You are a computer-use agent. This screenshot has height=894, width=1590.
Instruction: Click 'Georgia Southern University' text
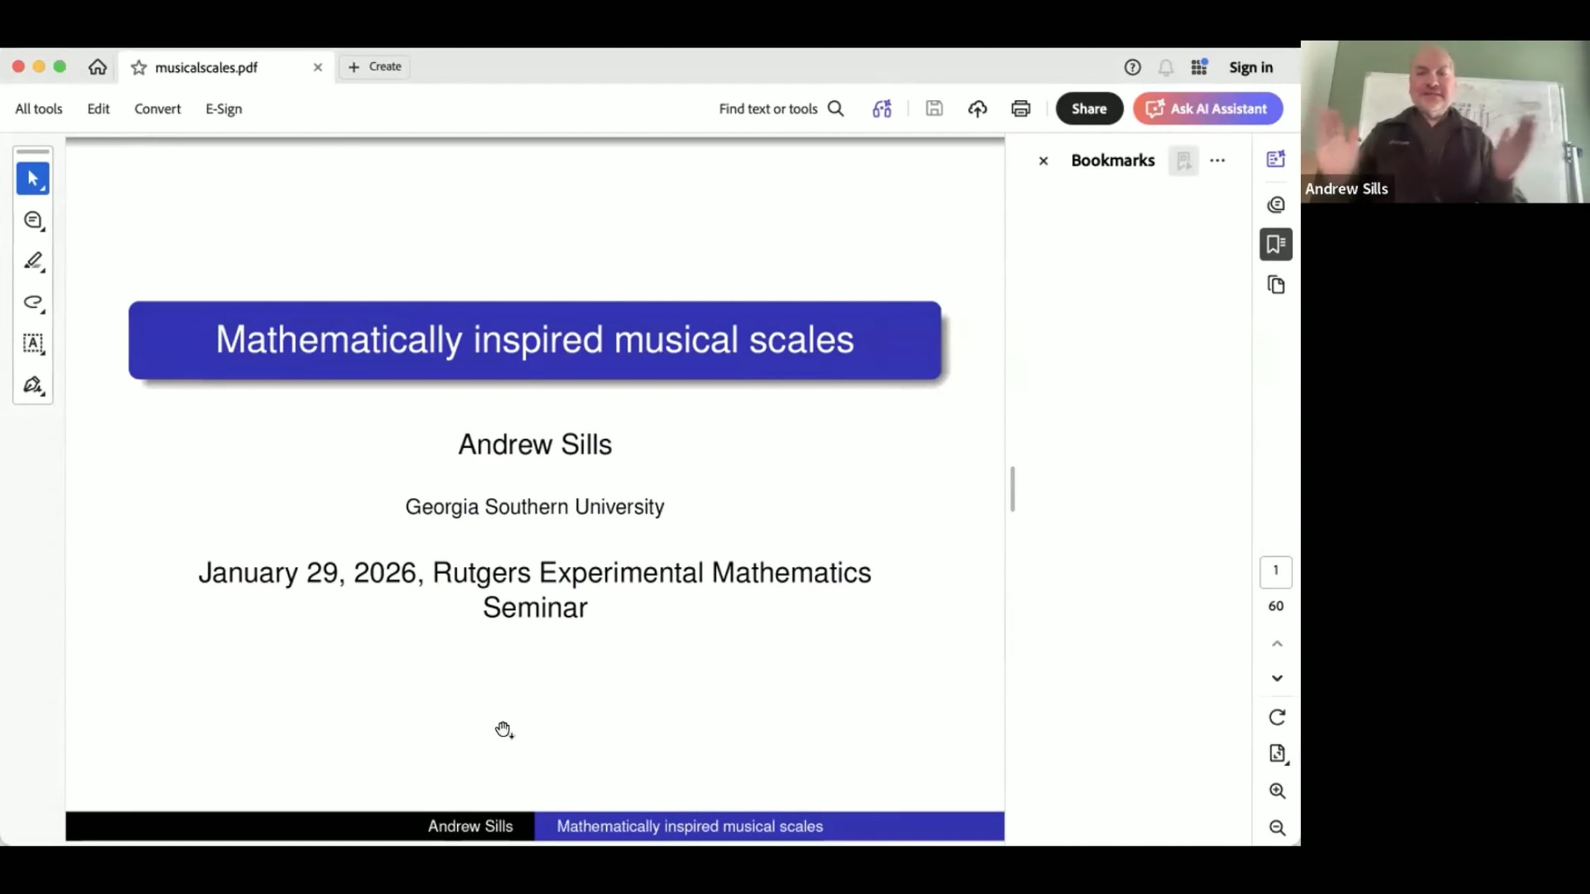coord(535,507)
